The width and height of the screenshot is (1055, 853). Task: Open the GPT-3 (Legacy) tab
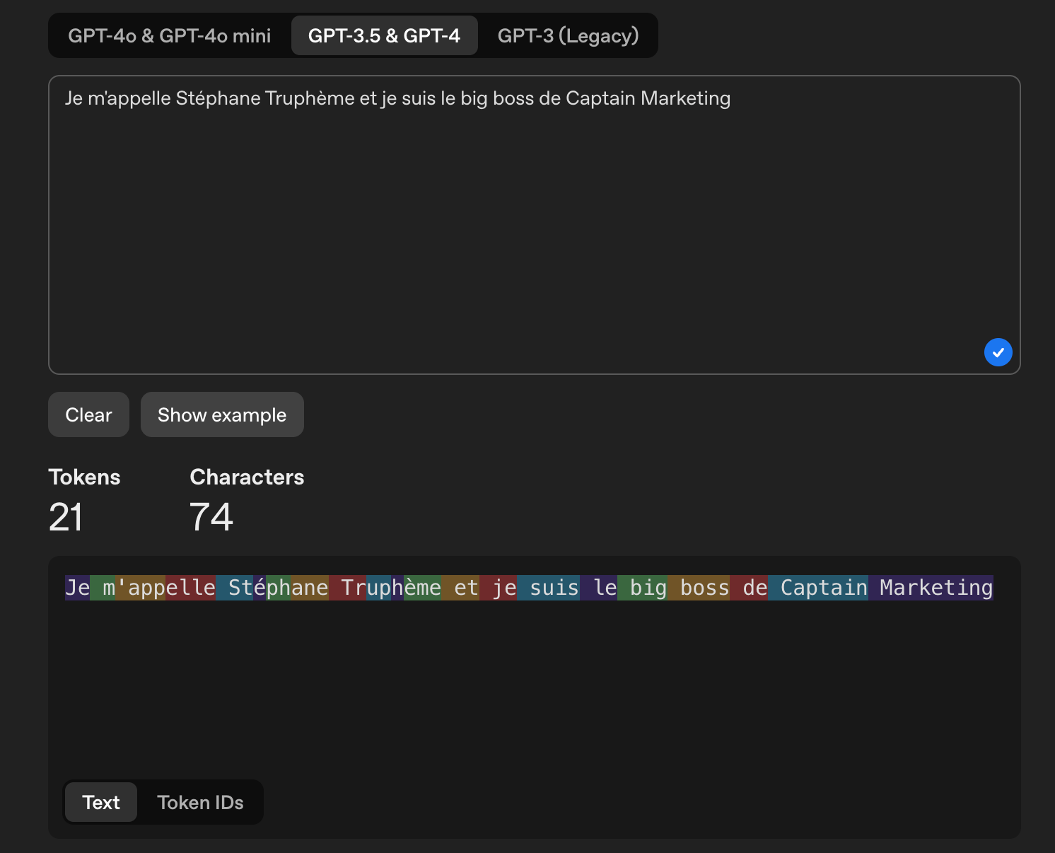pos(568,35)
